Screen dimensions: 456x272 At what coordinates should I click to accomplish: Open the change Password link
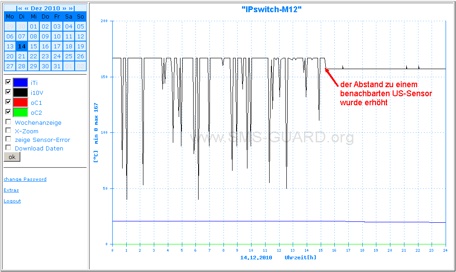tap(25, 179)
